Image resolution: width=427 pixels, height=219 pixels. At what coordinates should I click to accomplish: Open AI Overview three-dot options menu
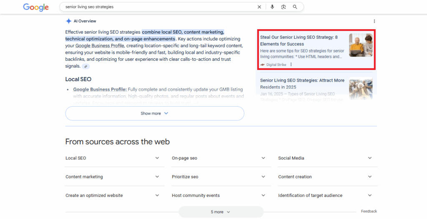374,21
